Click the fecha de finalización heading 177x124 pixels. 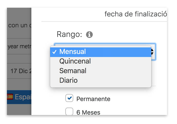(x=136, y=14)
